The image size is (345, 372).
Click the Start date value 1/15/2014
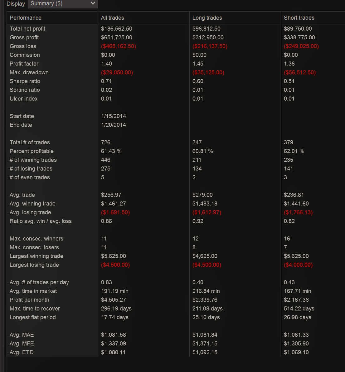pos(114,116)
